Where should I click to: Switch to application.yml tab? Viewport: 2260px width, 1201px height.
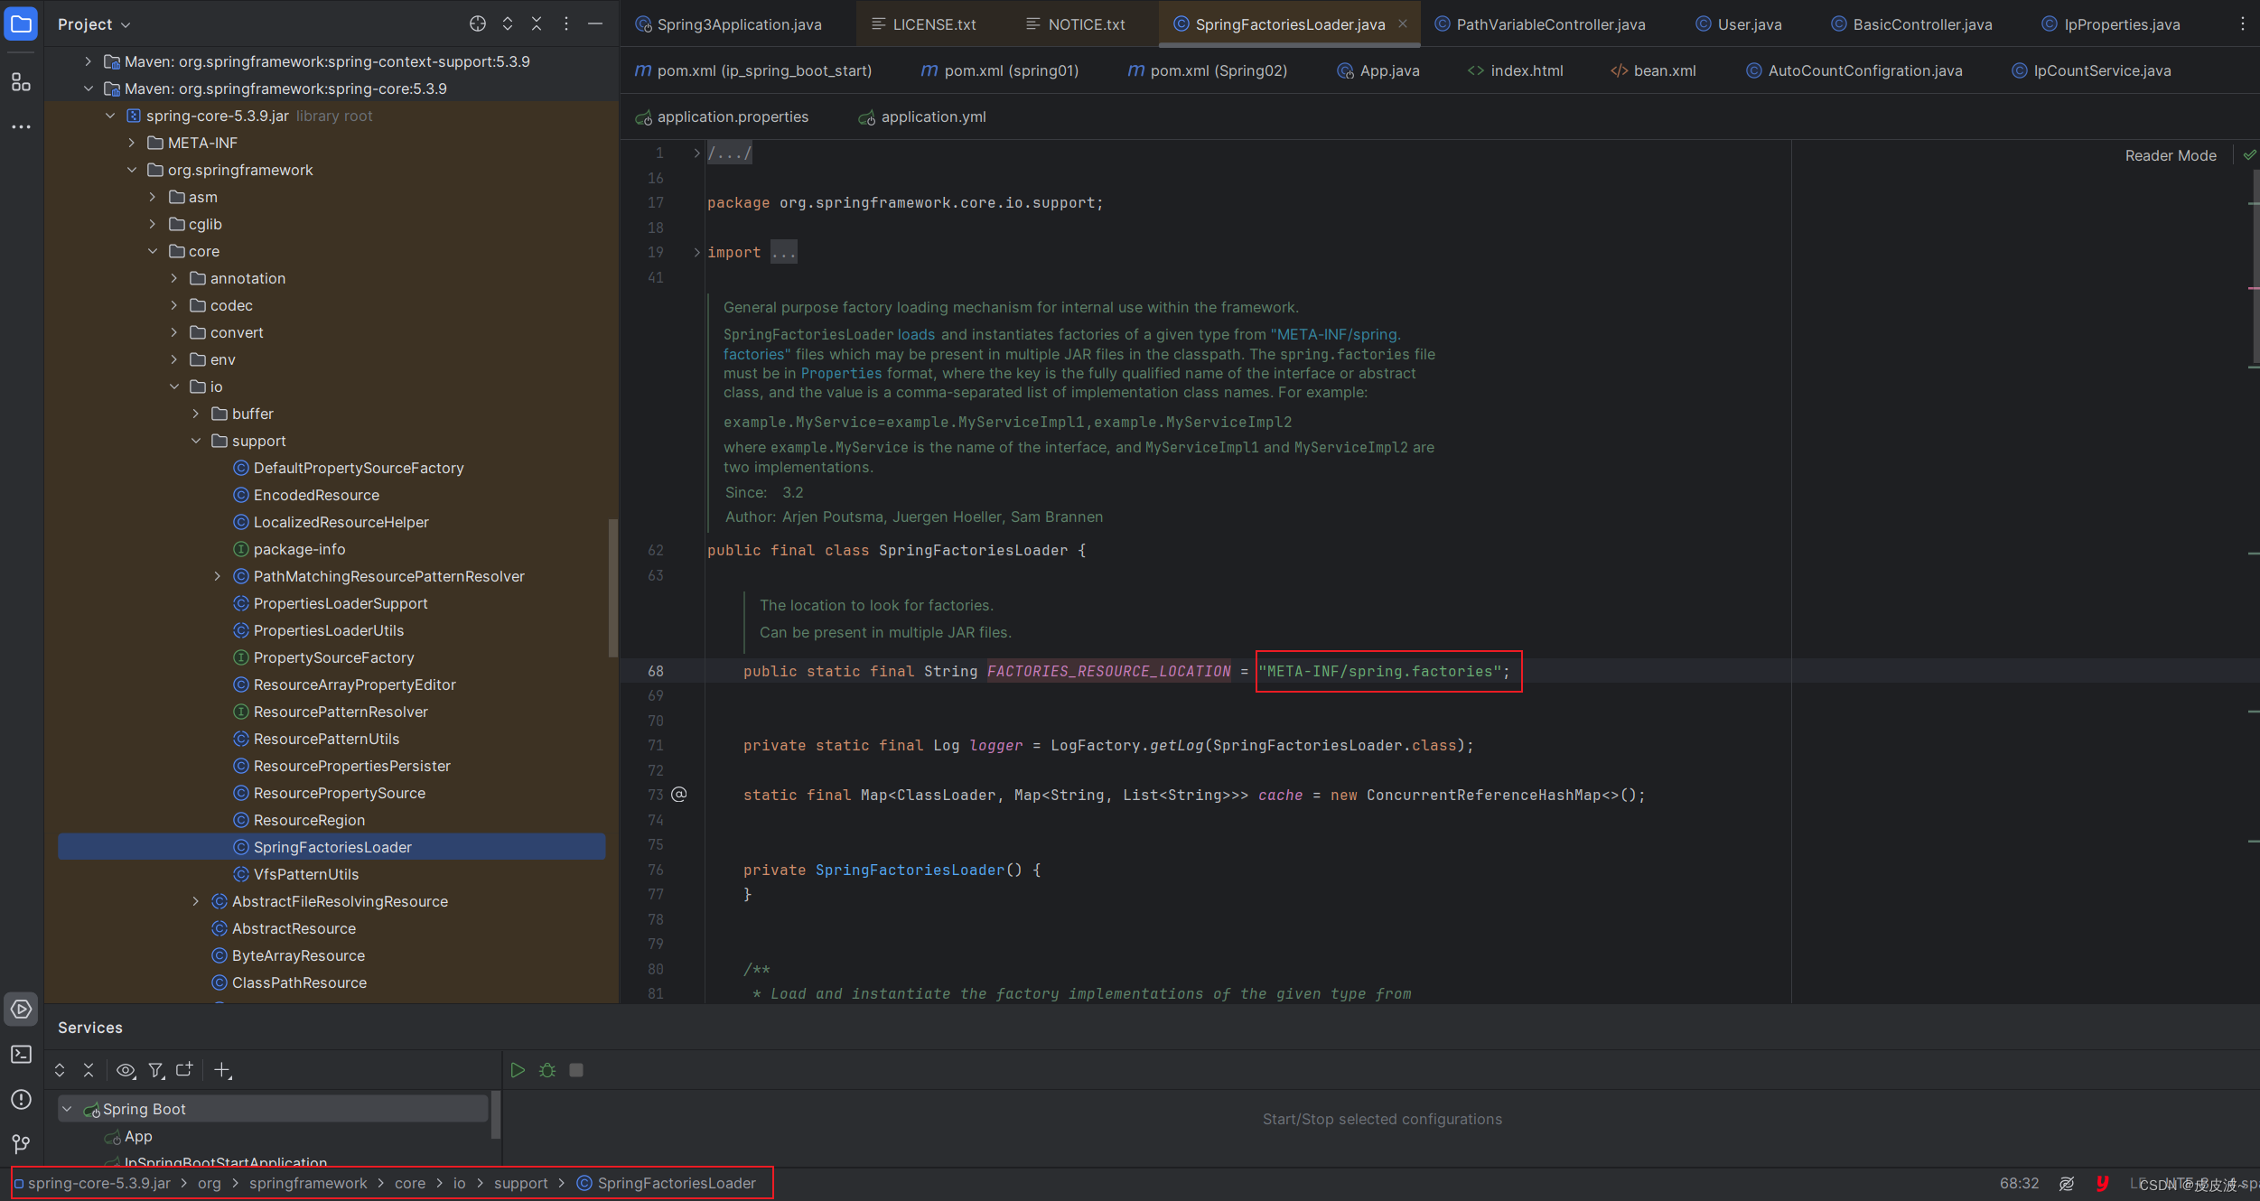923,116
